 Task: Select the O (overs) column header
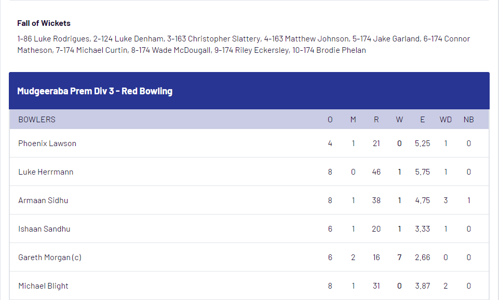pos(330,120)
